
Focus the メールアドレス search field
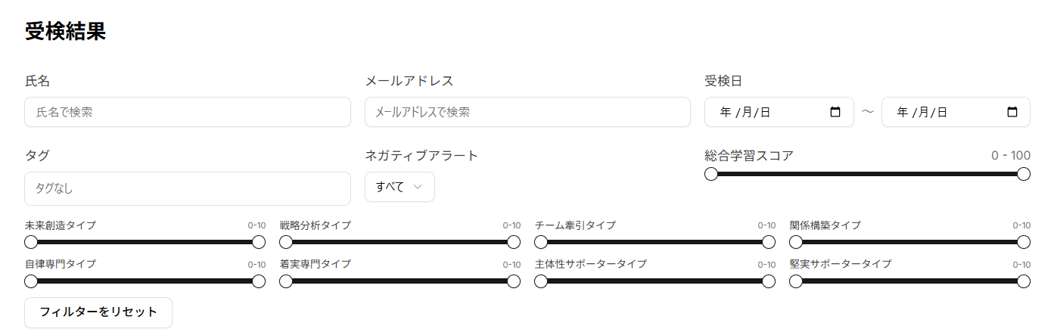(527, 112)
